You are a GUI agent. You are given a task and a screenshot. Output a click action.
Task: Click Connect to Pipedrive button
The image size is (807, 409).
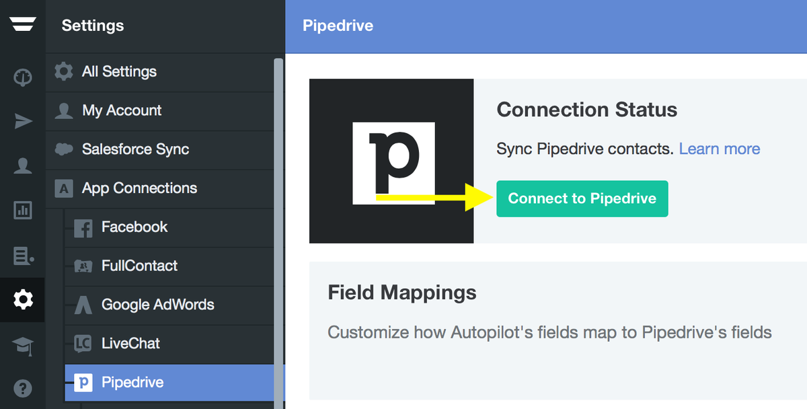tap(582, 198)
